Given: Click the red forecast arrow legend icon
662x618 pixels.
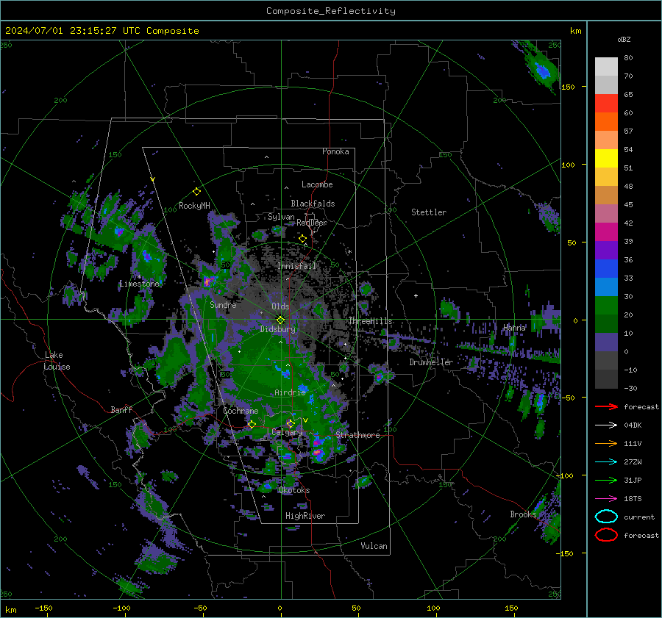Looking at the screenshot, I should (606, 406).
